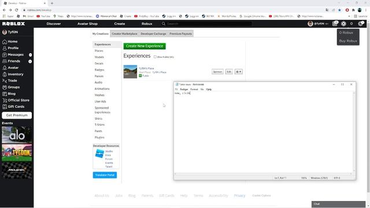
Task: Select Buy Robux in the popup
Action: pyautogui.click(x=348, y=41)
